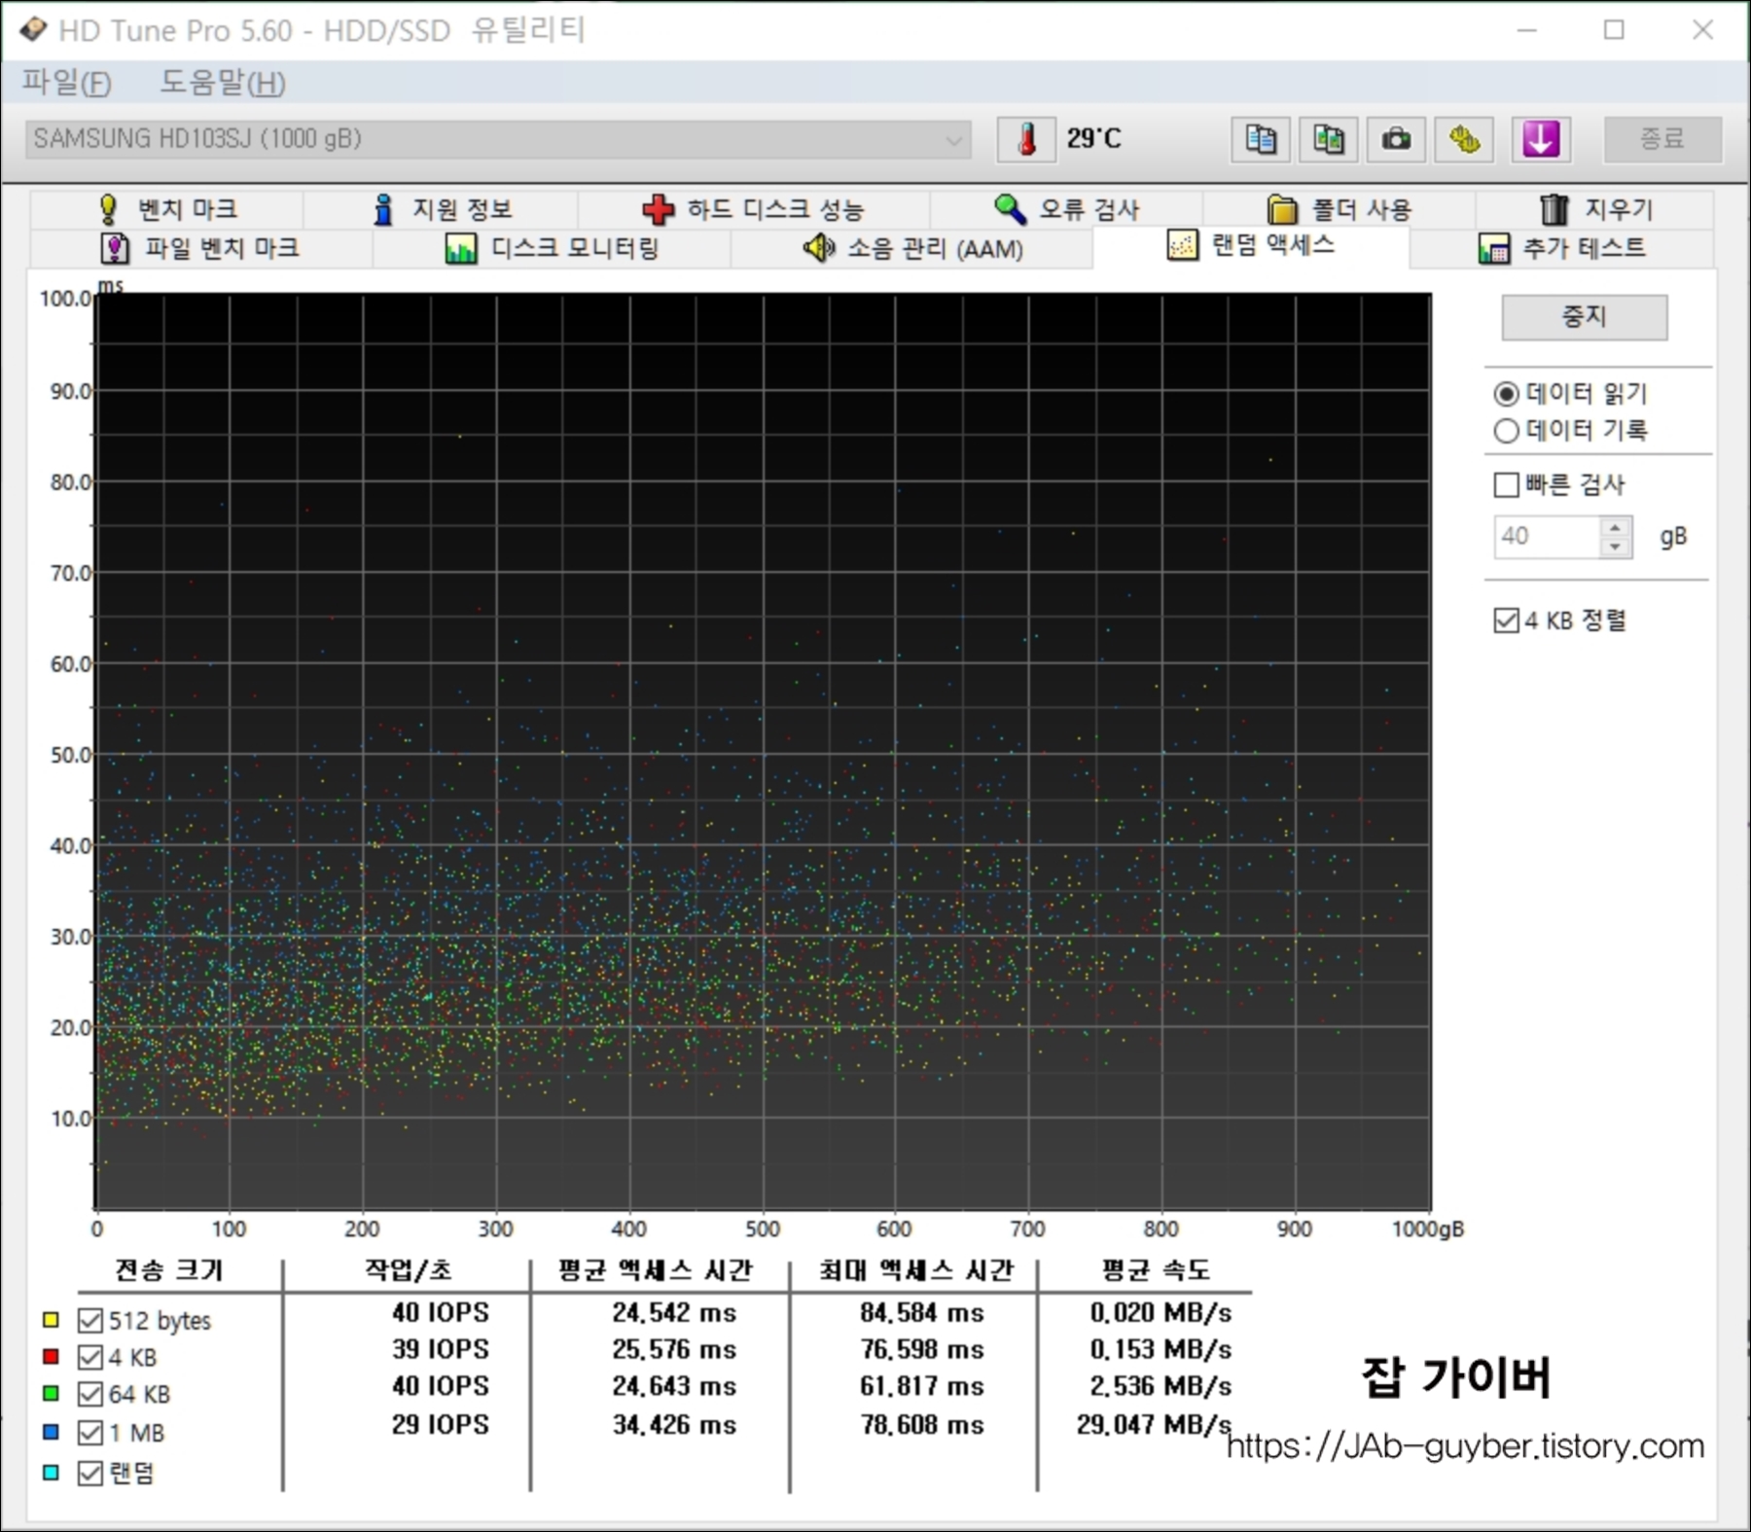Switch to the 오류 검사 tab

pos(1066,209)
